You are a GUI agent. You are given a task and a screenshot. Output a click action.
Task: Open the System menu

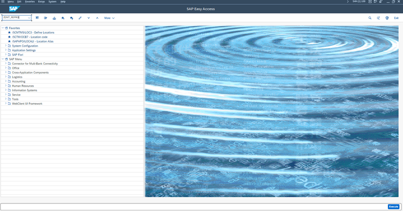(52, 2)
